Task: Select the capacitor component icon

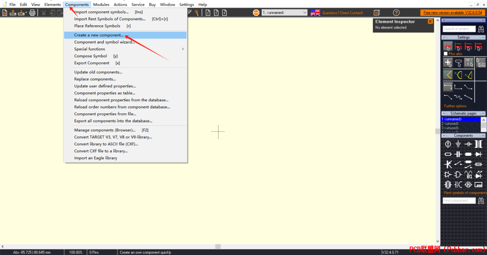Action: pyautogui.click(x=458, y=154)
